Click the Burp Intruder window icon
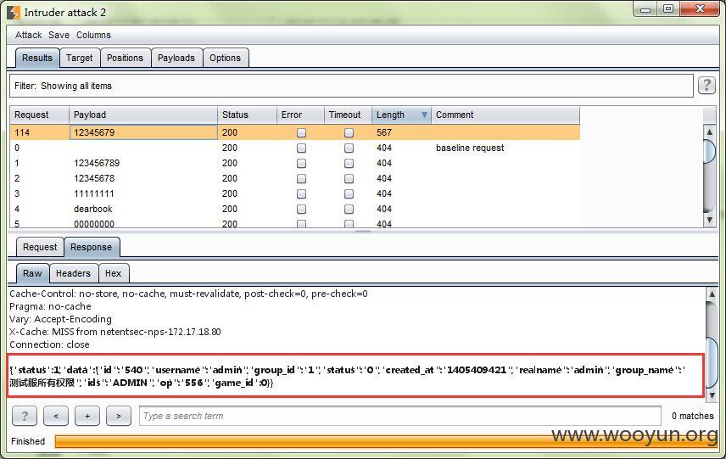 [14, 12]
